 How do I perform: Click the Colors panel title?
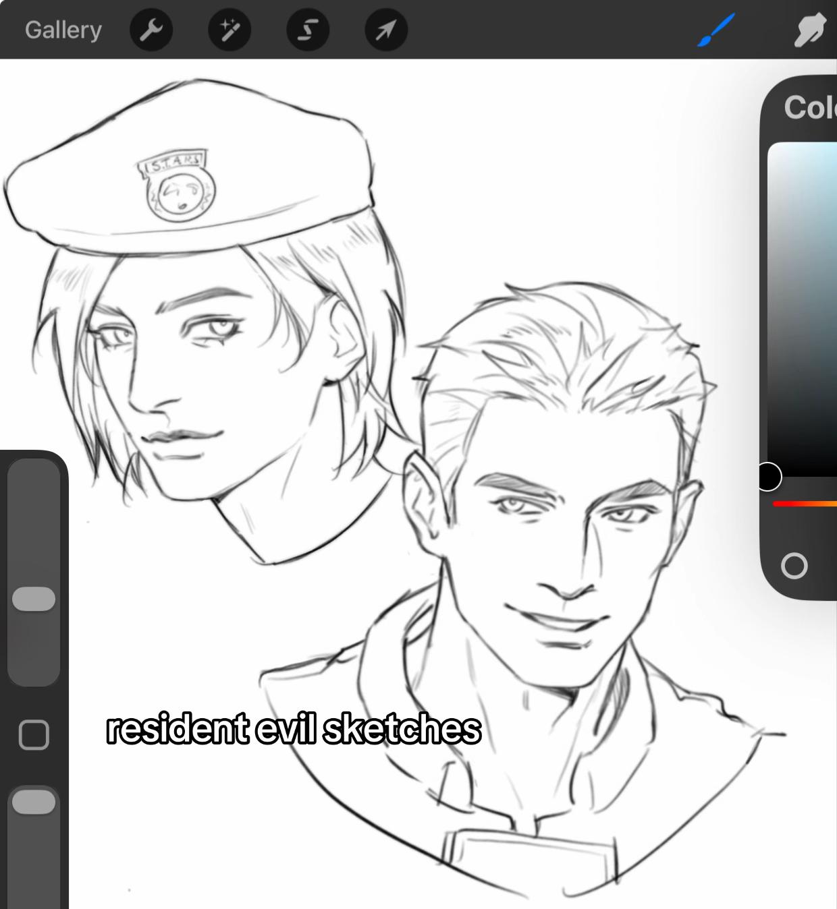point(810,107)
